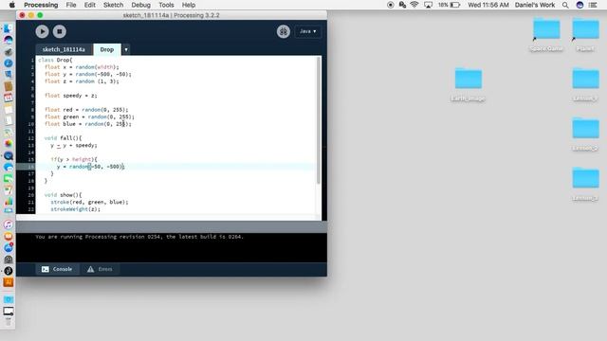Click the console message about Processing revision
Viewport: 607px width, 341px height.
click(x=139, y=237)
